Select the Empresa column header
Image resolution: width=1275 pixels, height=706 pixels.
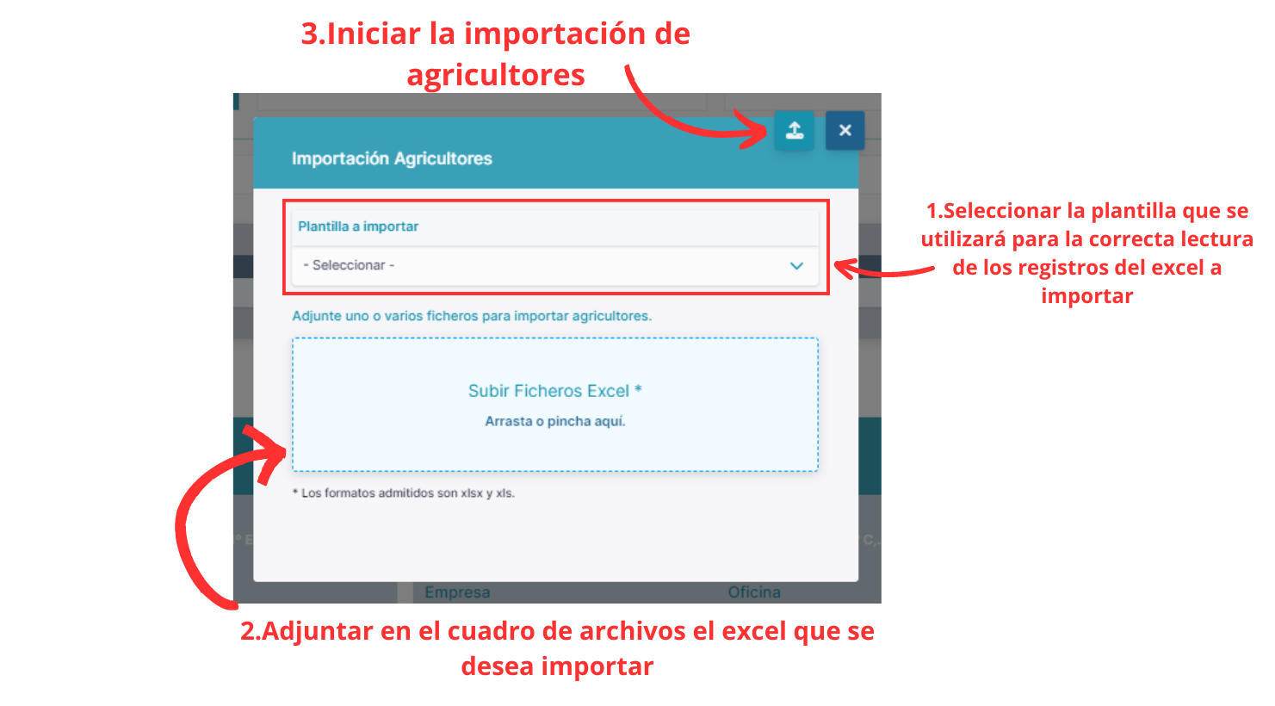457,591
